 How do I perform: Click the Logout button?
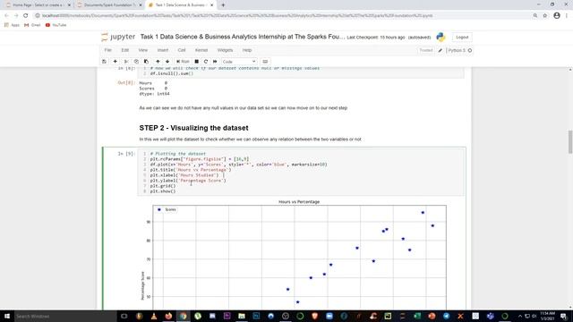point(462,38)
